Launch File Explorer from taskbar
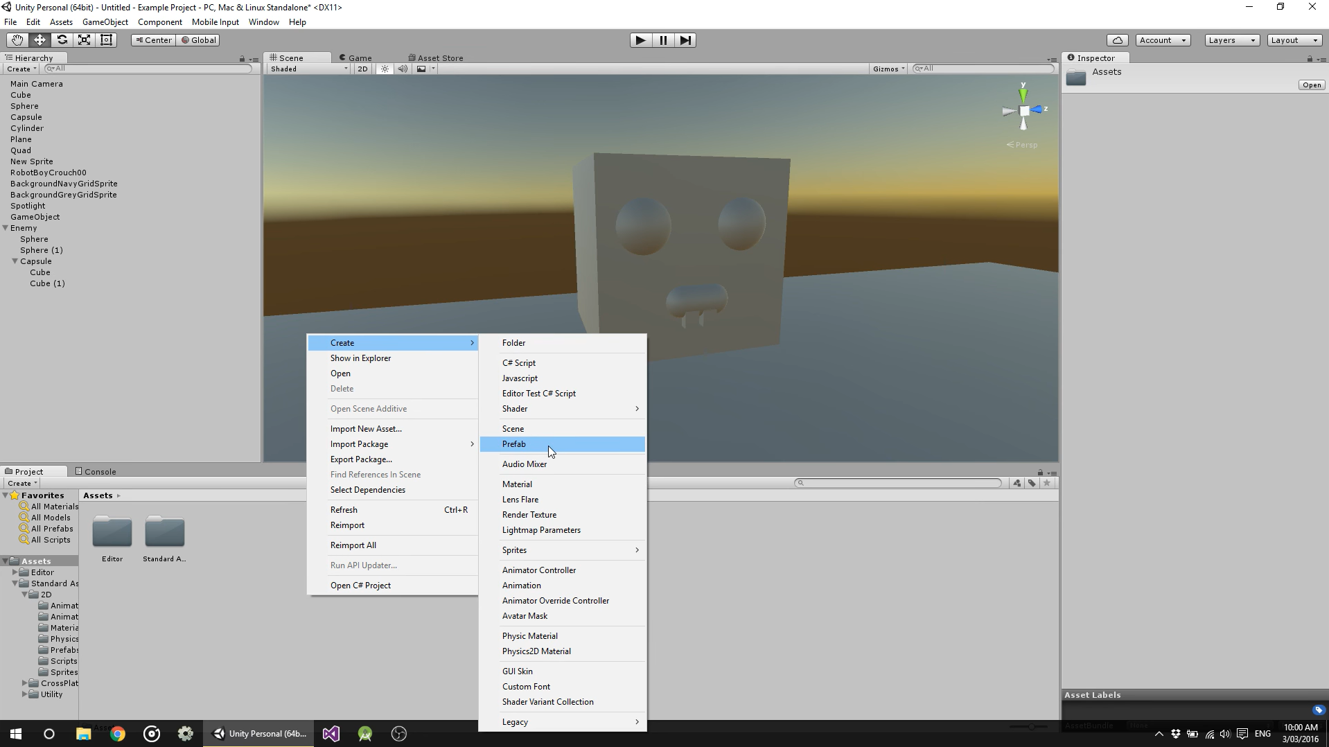The height and width of the screenshot is (747, 1329). (x=83, y=734)
